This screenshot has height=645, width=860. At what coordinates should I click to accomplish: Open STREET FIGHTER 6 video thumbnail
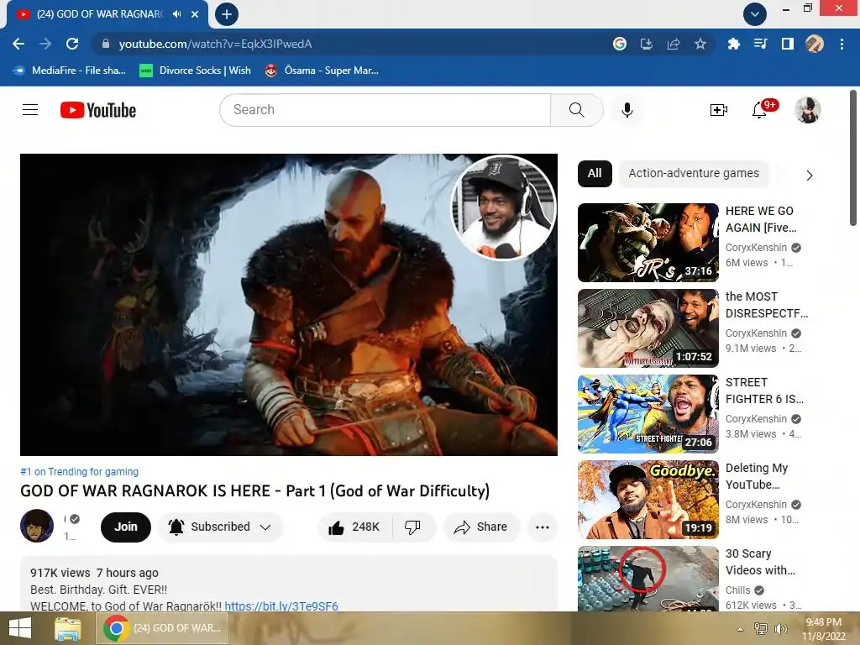[648, 413]
